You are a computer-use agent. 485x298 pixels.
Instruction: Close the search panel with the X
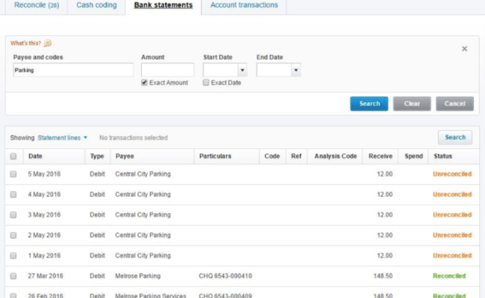tap(464, 48)
